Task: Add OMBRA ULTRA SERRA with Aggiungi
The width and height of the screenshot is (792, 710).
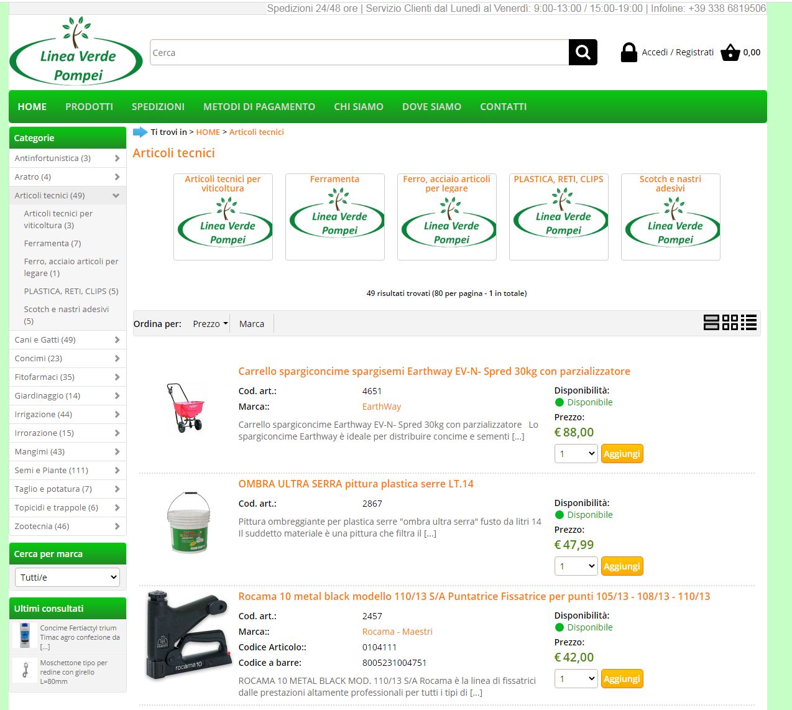Action: [622, 566]
